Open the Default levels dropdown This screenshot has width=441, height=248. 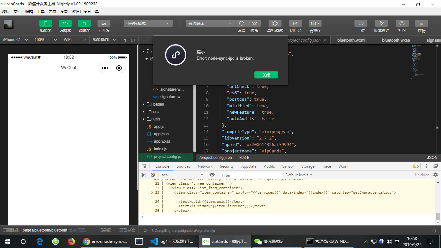pos(299,175)
